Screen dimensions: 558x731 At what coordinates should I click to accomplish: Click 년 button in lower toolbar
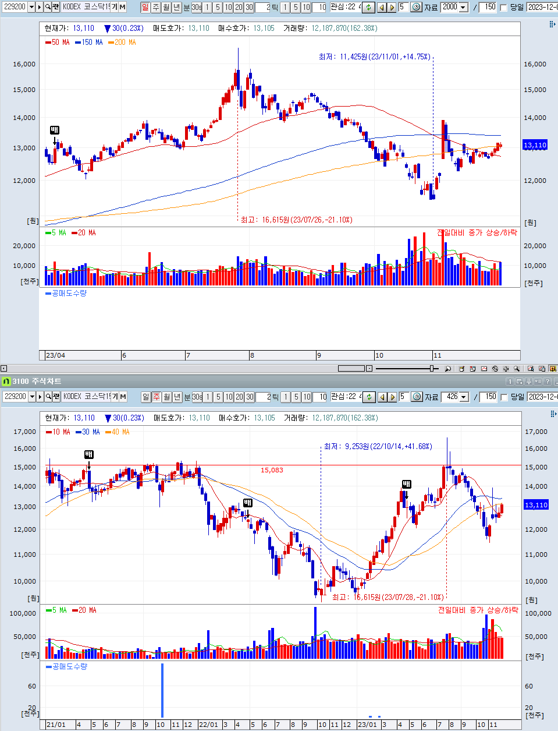177,397
